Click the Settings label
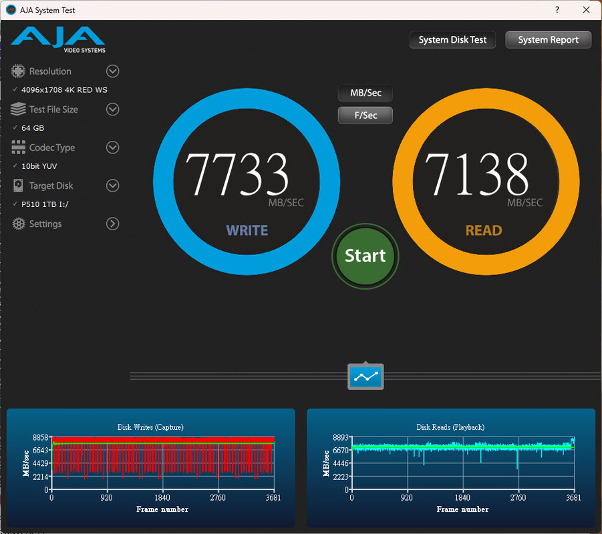 point(45,224)
